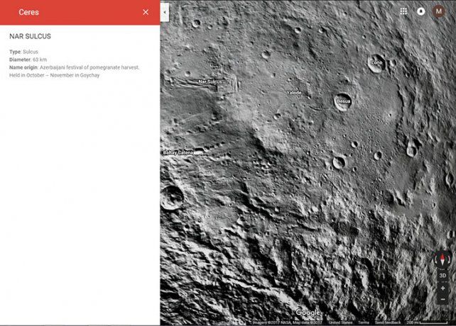Image resolution: width=456 pixels, height=326 pixels.
Task: Open the Send feedback link
Action: tap(388, 322)
